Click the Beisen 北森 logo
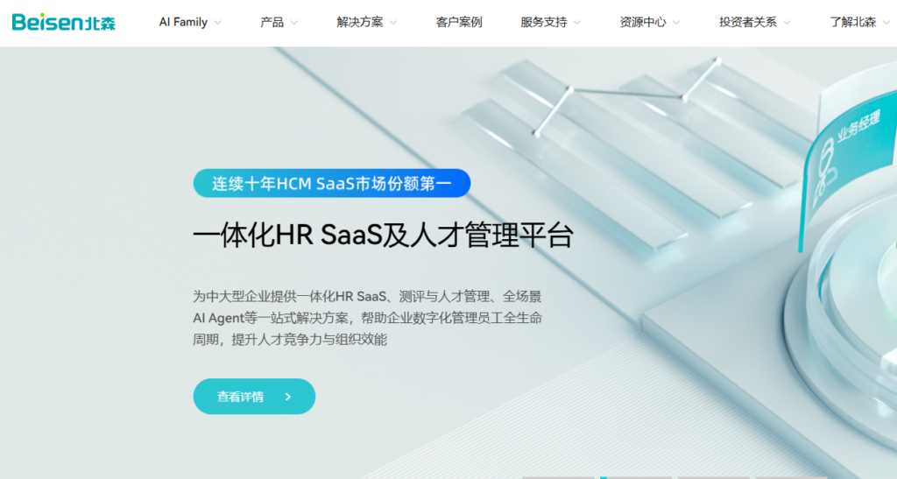897x479 pixels. point(63,22)
